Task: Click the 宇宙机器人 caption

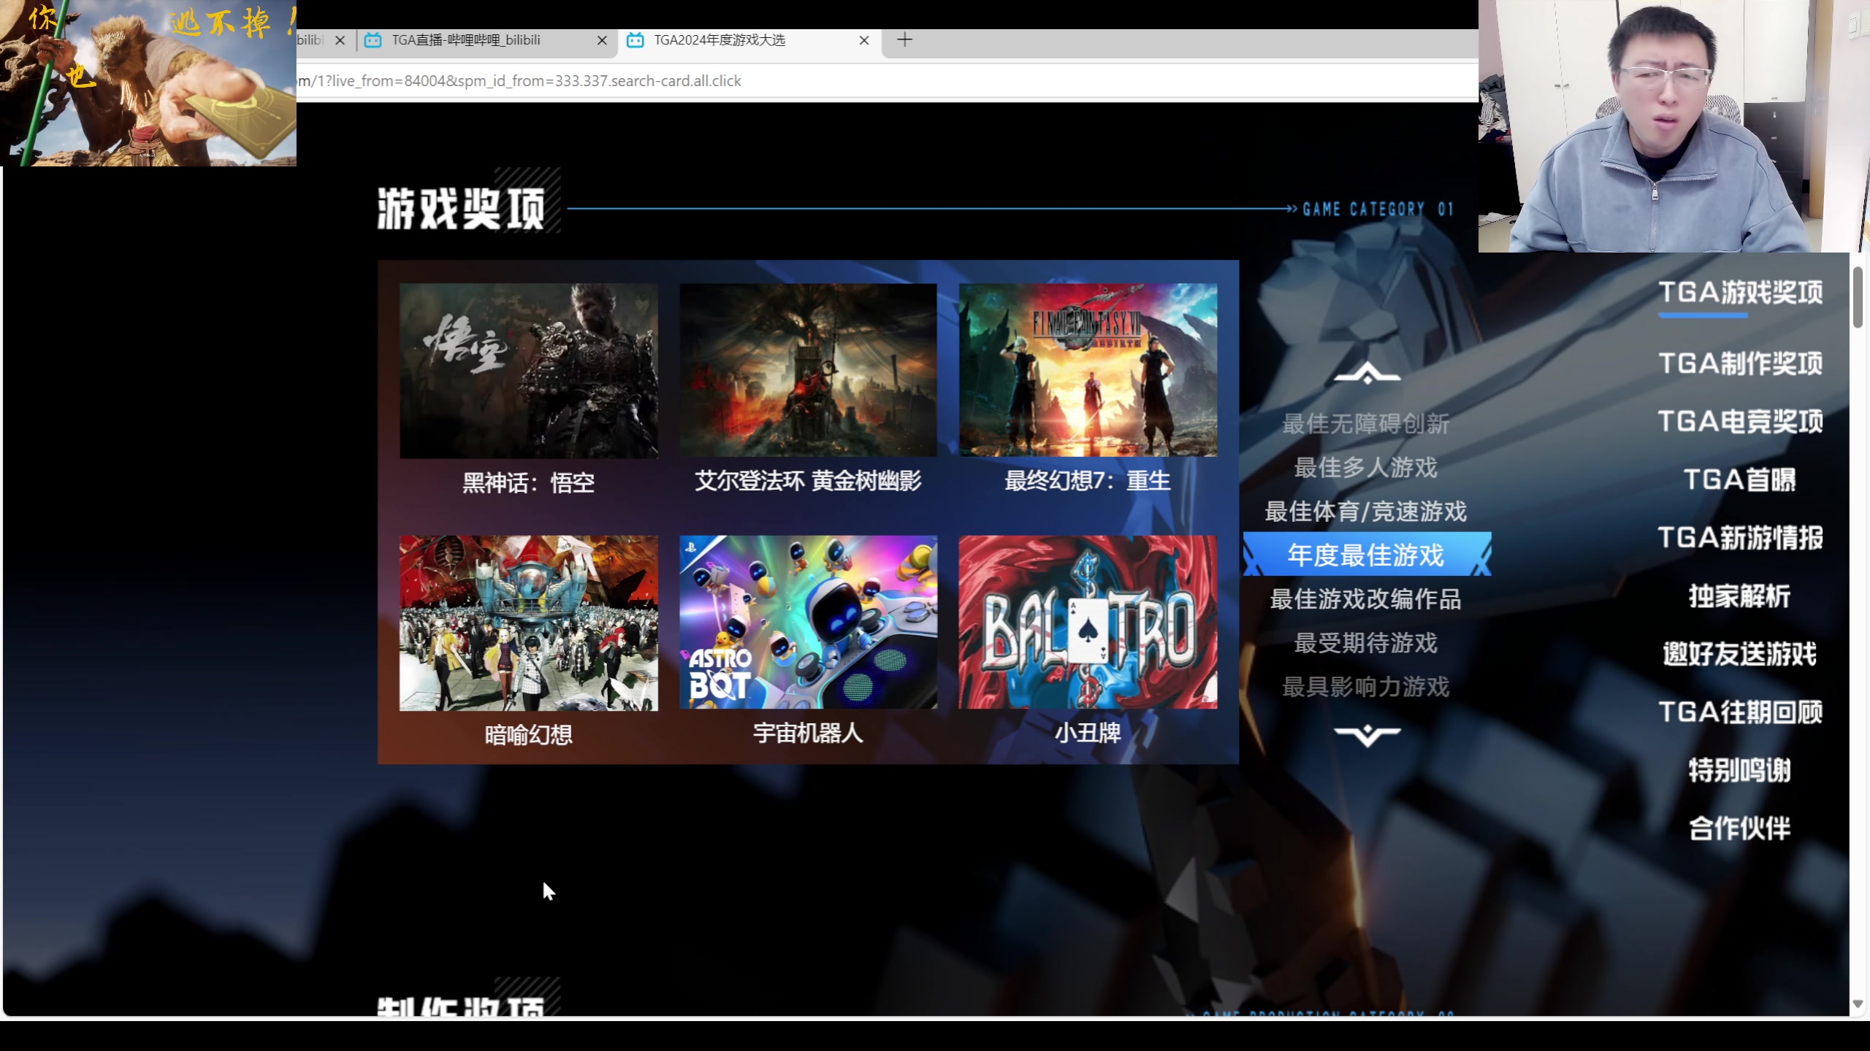Action: (808, 732)
